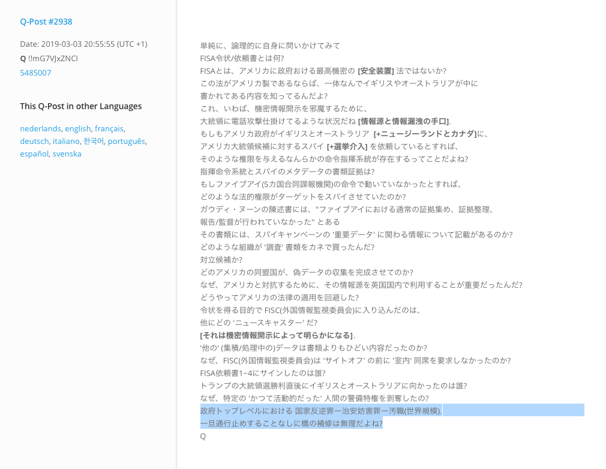Click the line beginning トランプの大統領選勝利直後
Image resolution: width=606 pixels, height=469 pixels.
(334, 386)
